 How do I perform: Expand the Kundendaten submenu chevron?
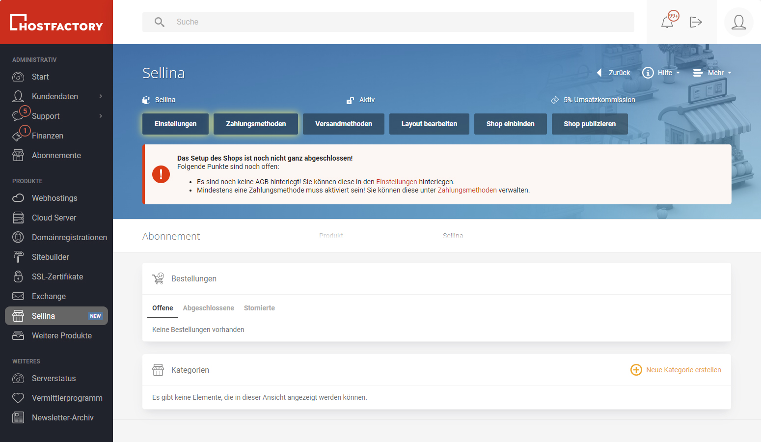(101, 96)
